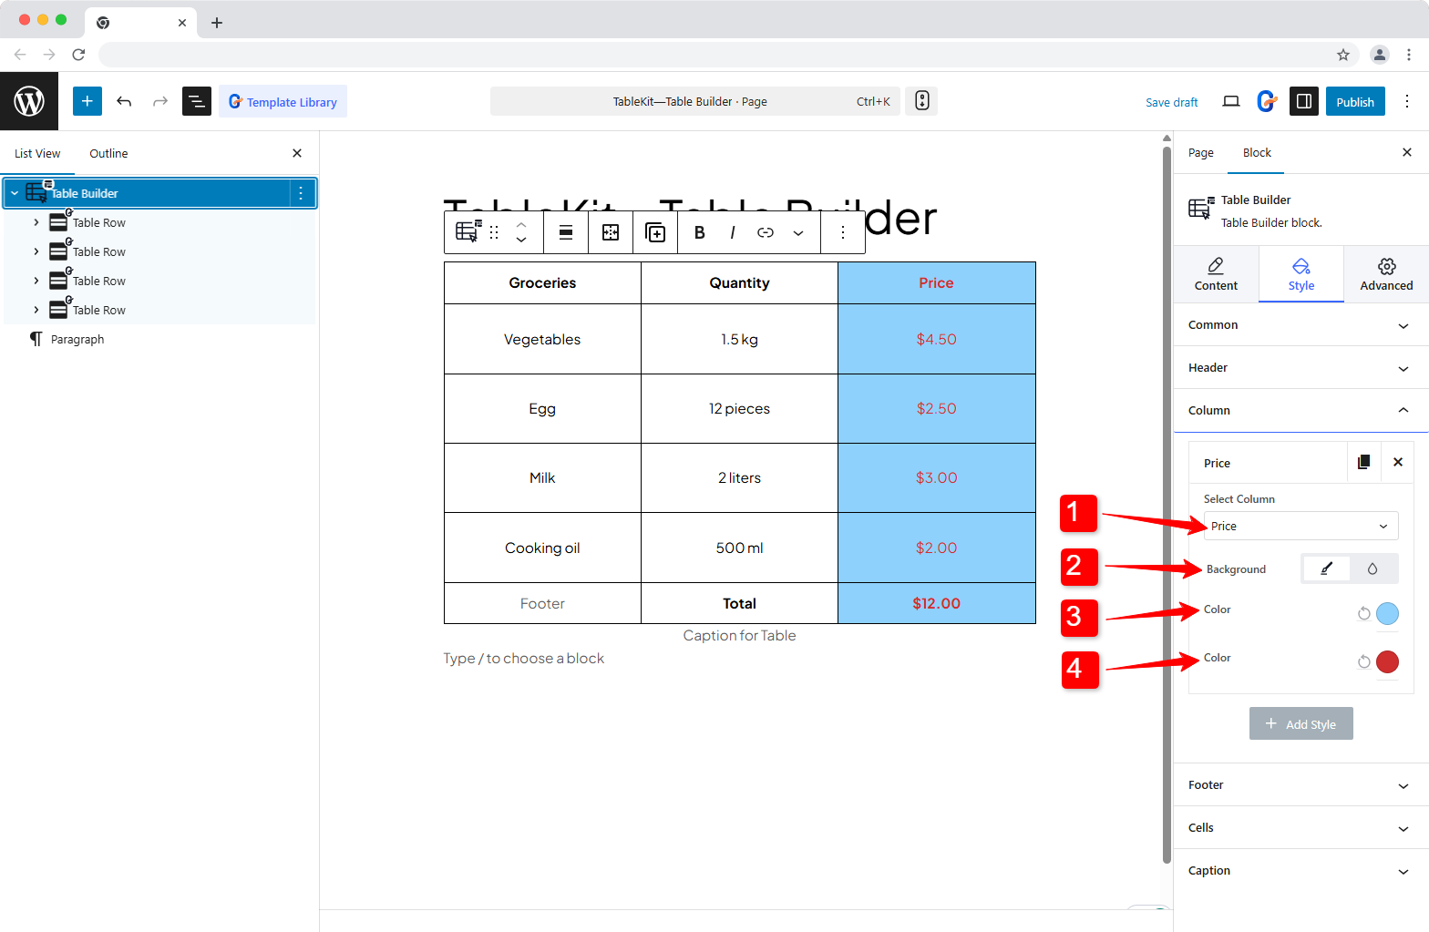
Task: Expand the first Table Row tree item
Action: [36, 222]
